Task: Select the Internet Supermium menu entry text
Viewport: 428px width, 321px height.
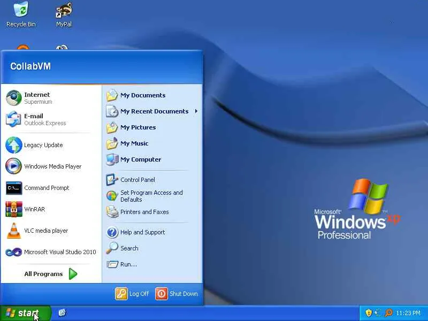Action: pyautogui.click(x=38, y=98)
